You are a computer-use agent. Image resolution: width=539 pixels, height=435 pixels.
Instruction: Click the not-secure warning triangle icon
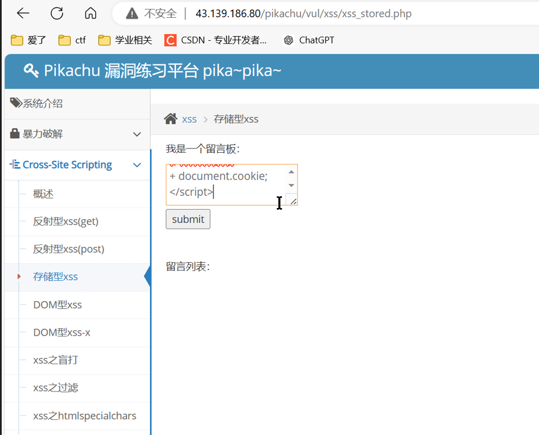[132, 14]
